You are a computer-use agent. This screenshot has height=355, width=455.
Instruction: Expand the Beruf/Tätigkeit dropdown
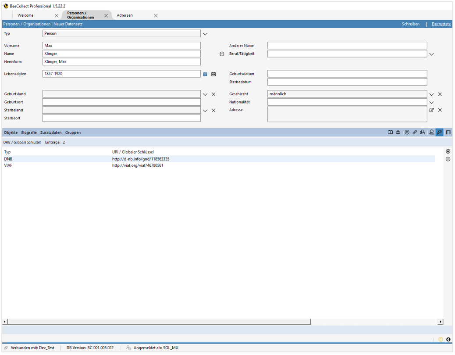tap(431, 53)
